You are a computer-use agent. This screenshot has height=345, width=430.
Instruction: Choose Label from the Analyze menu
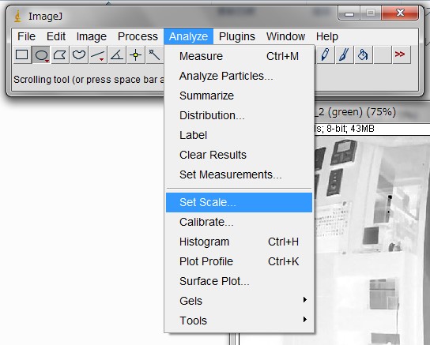pyautogui.click(x=240, y=135)
